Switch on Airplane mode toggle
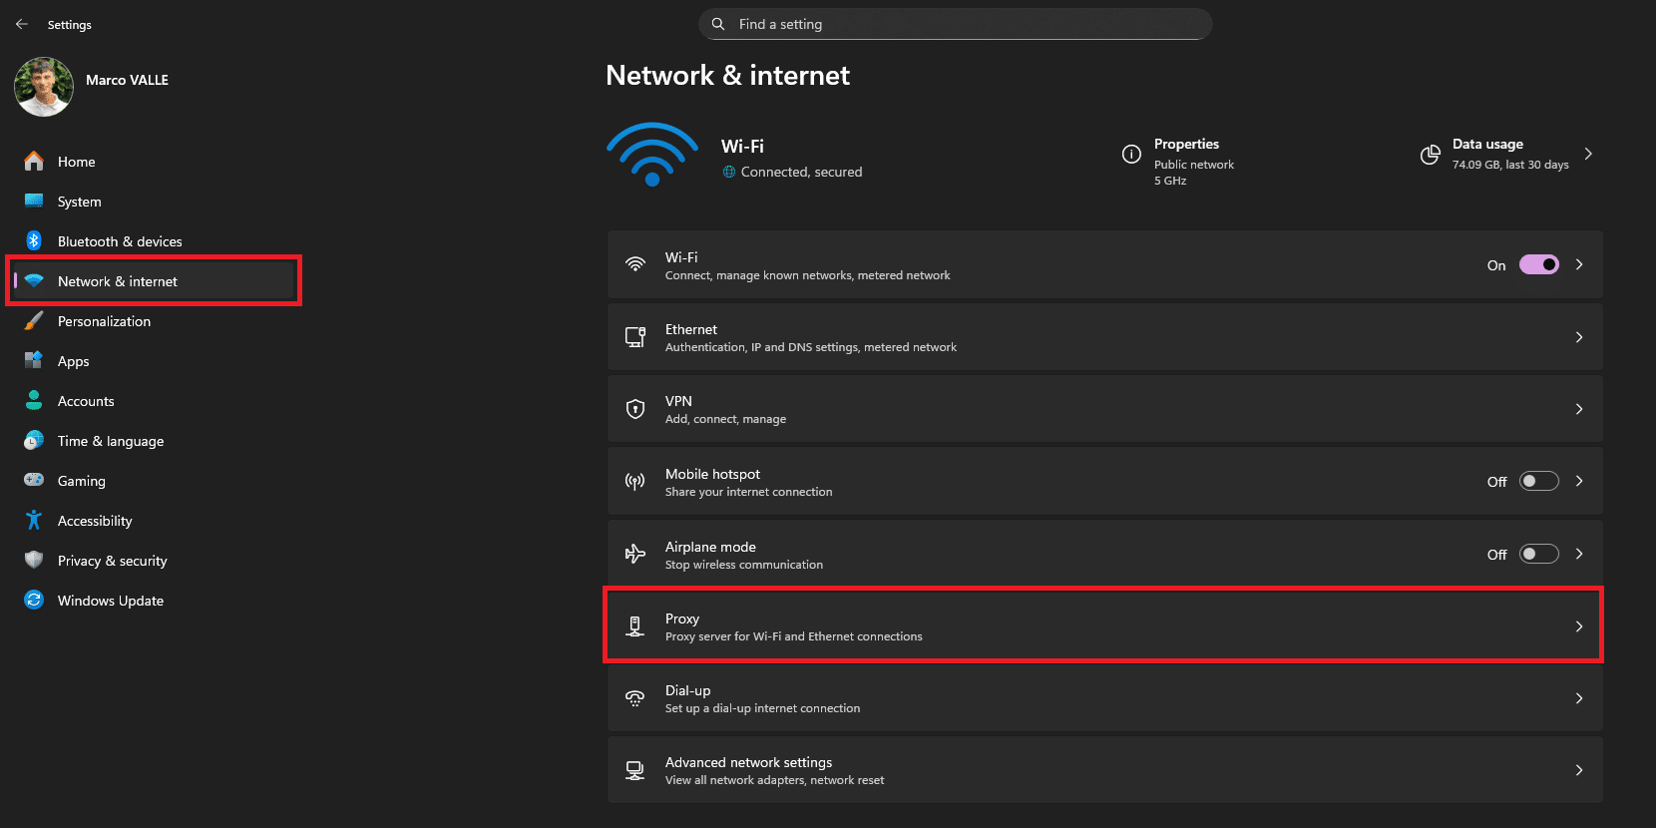Viewport: 1656px width, 828px height. click(x=1538, y=554)
